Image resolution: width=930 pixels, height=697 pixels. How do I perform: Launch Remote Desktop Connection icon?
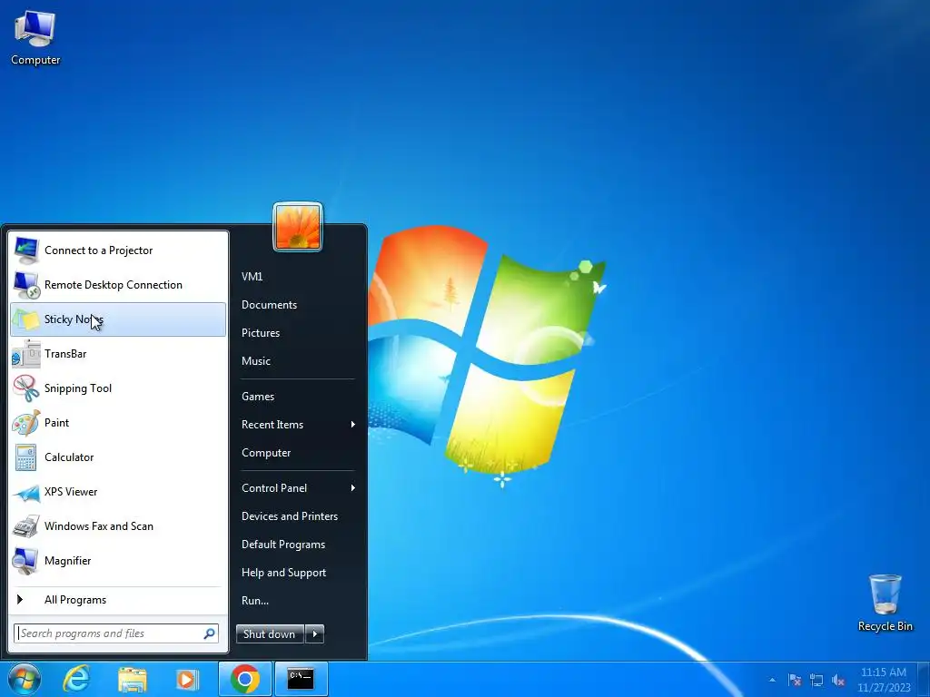[x=26, y=285]
